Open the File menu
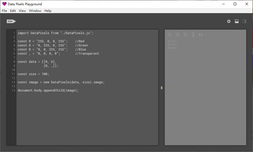The width and height of the screenshot is (253, 152). (4, 11)
